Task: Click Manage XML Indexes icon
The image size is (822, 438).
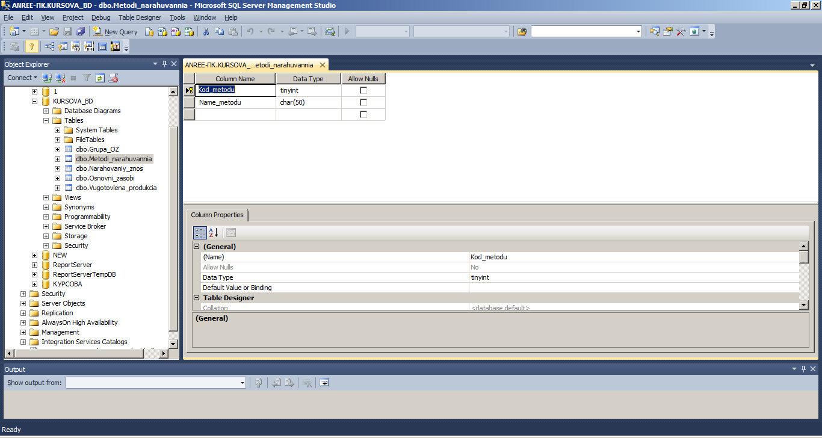Action: tap(89, 46)
